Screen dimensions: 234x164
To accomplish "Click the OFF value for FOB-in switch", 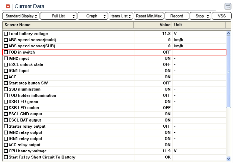I will click(x=167, y=52).
